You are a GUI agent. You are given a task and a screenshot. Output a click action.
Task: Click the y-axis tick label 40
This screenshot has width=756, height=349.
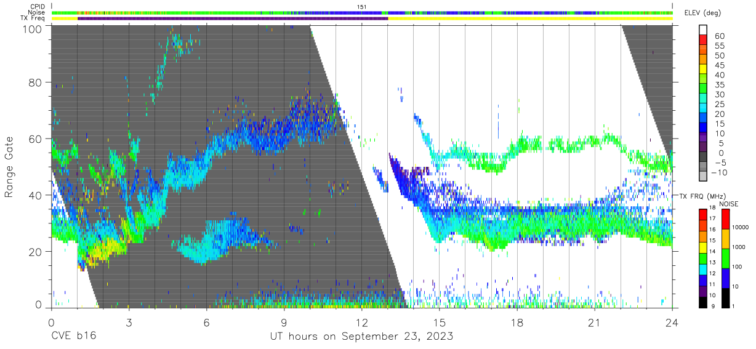point(35,195)
